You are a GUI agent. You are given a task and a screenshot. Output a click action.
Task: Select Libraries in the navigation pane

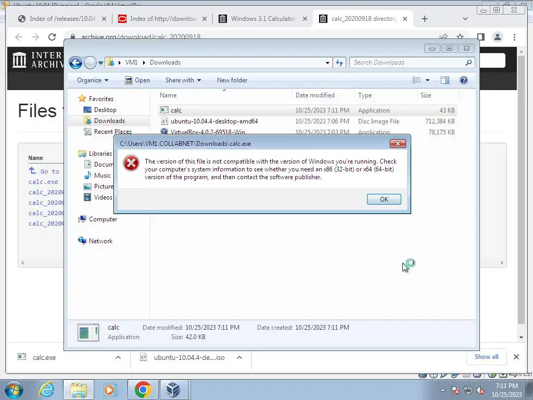click(x=100, y=154)
